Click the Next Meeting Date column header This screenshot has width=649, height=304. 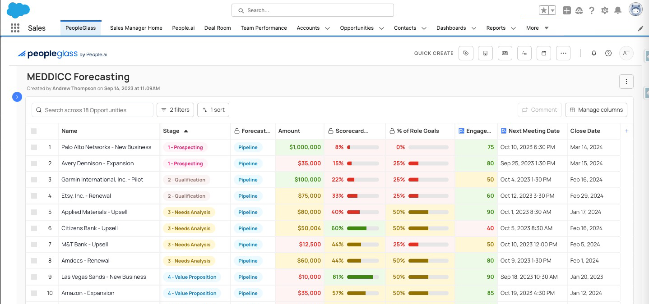532,131
